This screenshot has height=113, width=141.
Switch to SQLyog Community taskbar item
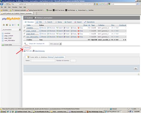77,112
